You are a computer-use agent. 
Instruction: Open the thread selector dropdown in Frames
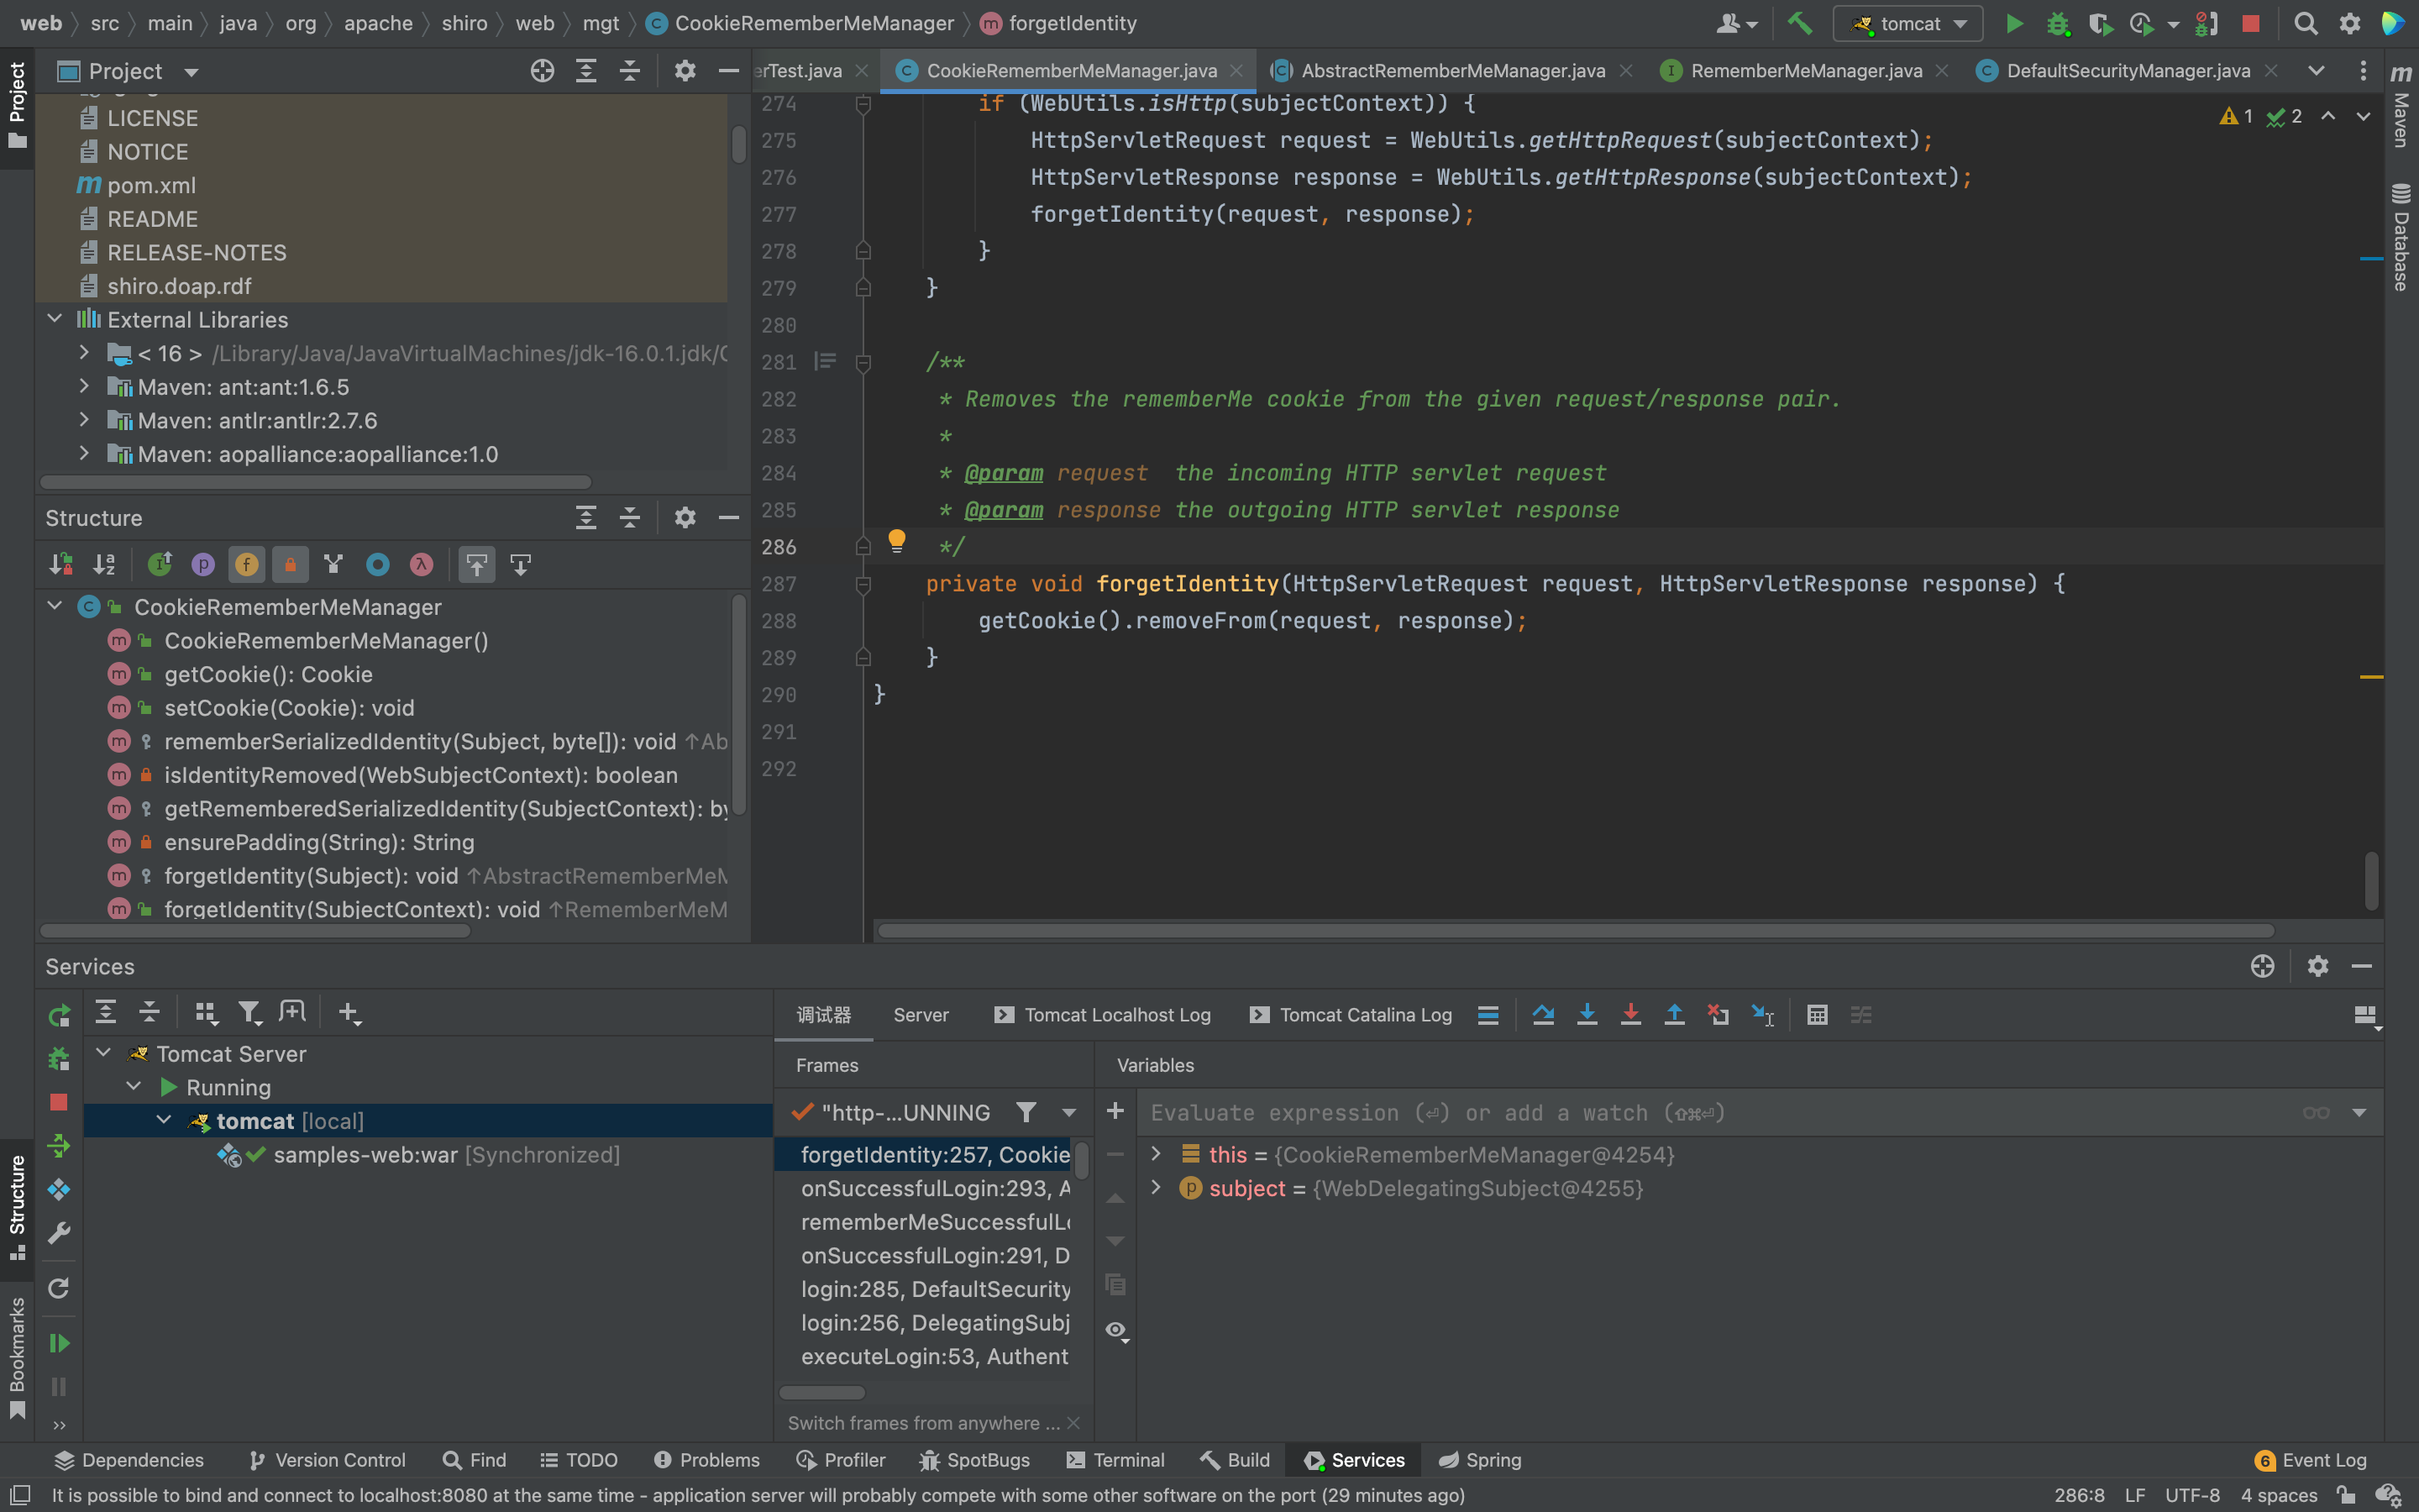(x=1068, y=1112)
